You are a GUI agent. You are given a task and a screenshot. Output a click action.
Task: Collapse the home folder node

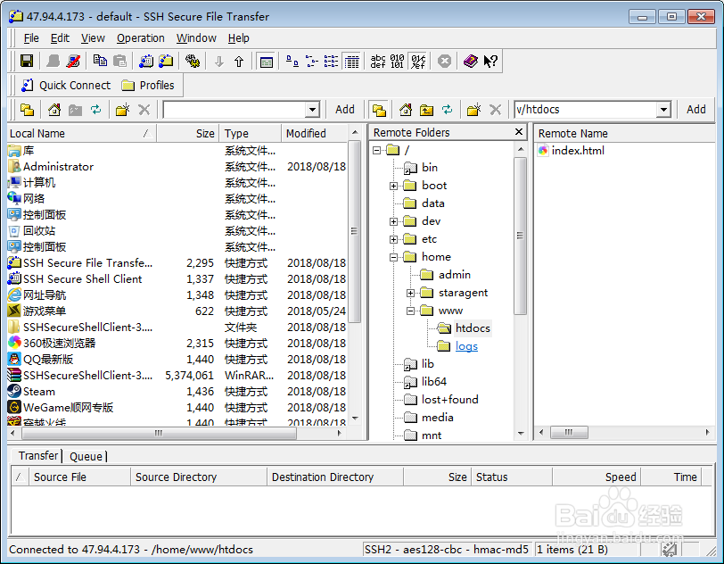[x=393, y=257]
